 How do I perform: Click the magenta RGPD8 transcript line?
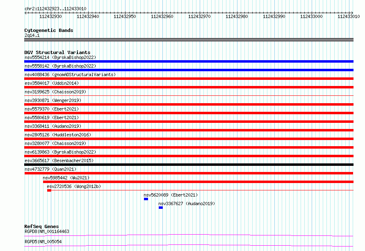coord(189,235)
